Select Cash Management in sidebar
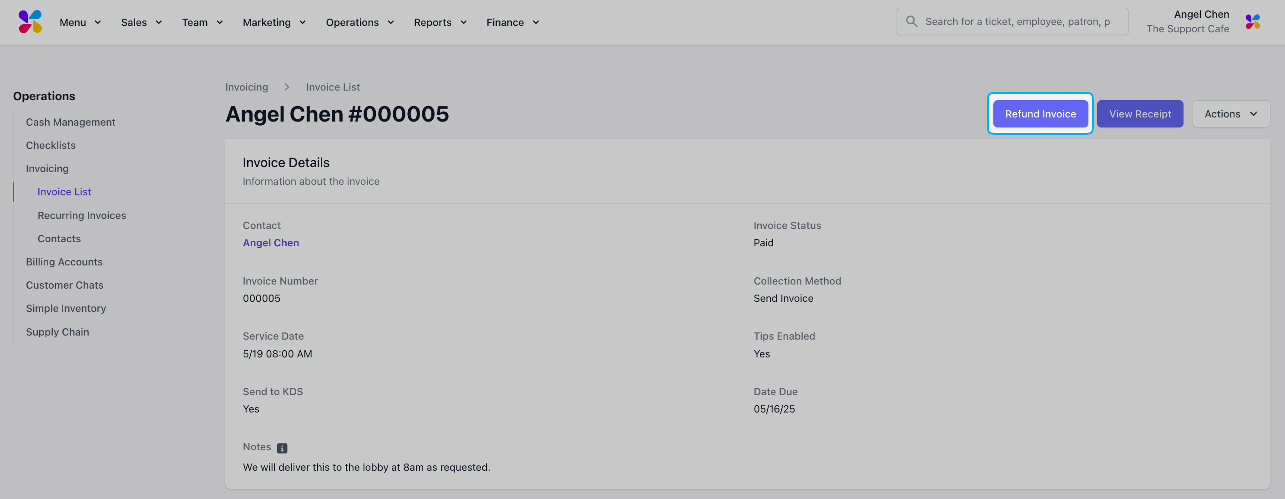 pyautogui.click(x=71, y=122)
